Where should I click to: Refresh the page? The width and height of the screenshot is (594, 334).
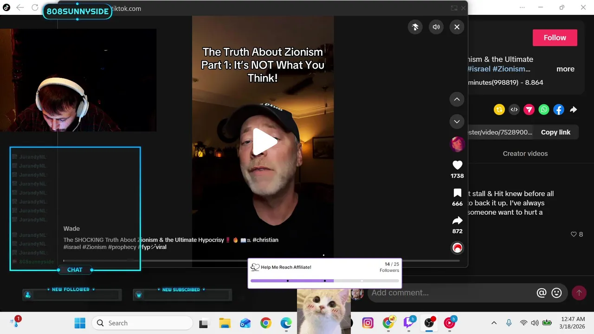(35, 7)
